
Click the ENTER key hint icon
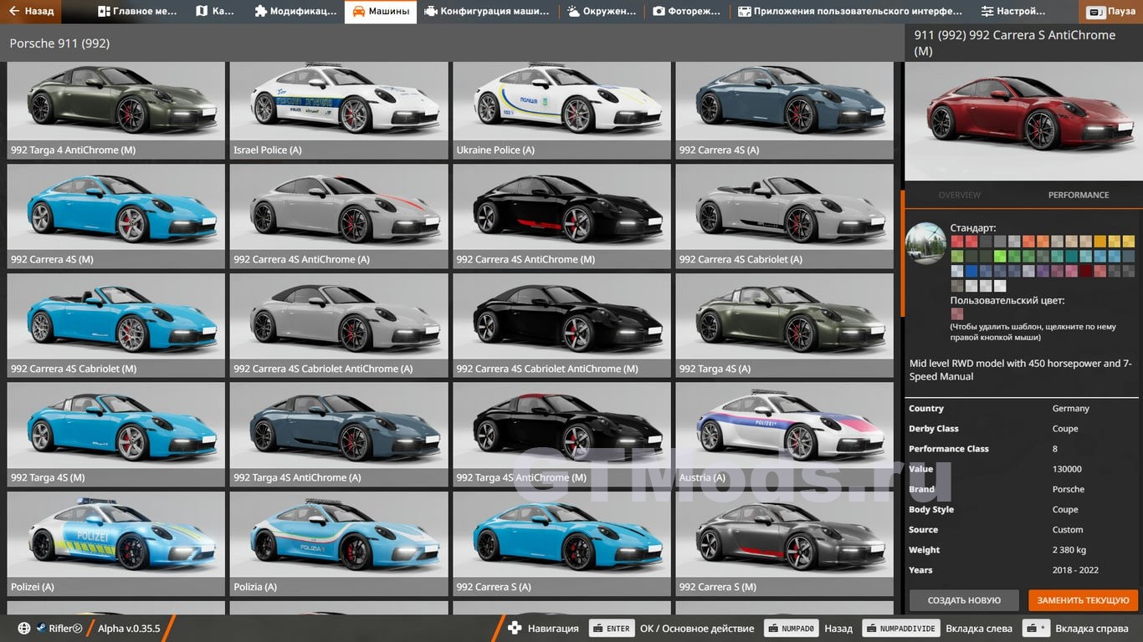tap(612, 629)
